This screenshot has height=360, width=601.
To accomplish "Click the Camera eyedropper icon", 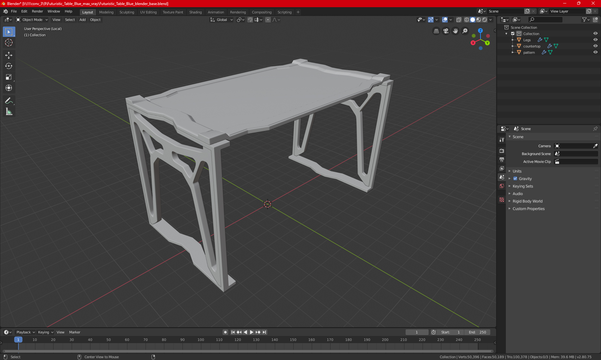I will (595, 146).
